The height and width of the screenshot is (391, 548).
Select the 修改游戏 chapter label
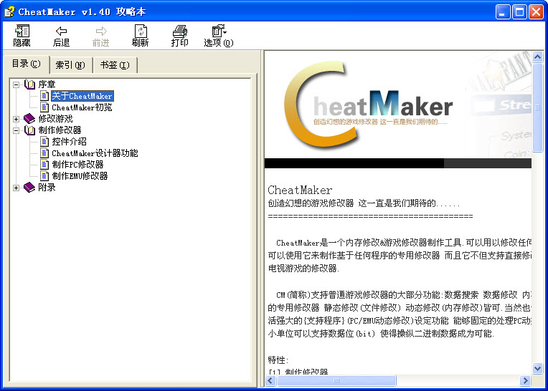(x=55, y=119)
